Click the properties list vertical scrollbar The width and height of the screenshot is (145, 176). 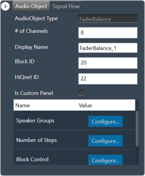[137, 129]
